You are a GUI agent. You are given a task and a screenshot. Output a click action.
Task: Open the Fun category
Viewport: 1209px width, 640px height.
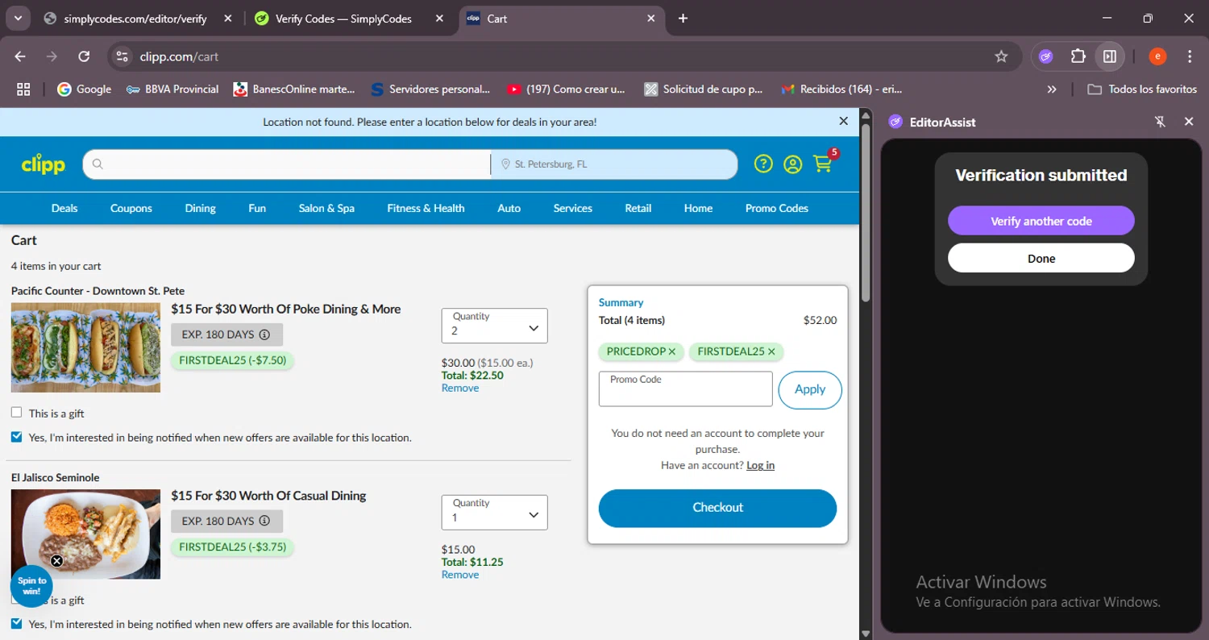tap(257, 208)
